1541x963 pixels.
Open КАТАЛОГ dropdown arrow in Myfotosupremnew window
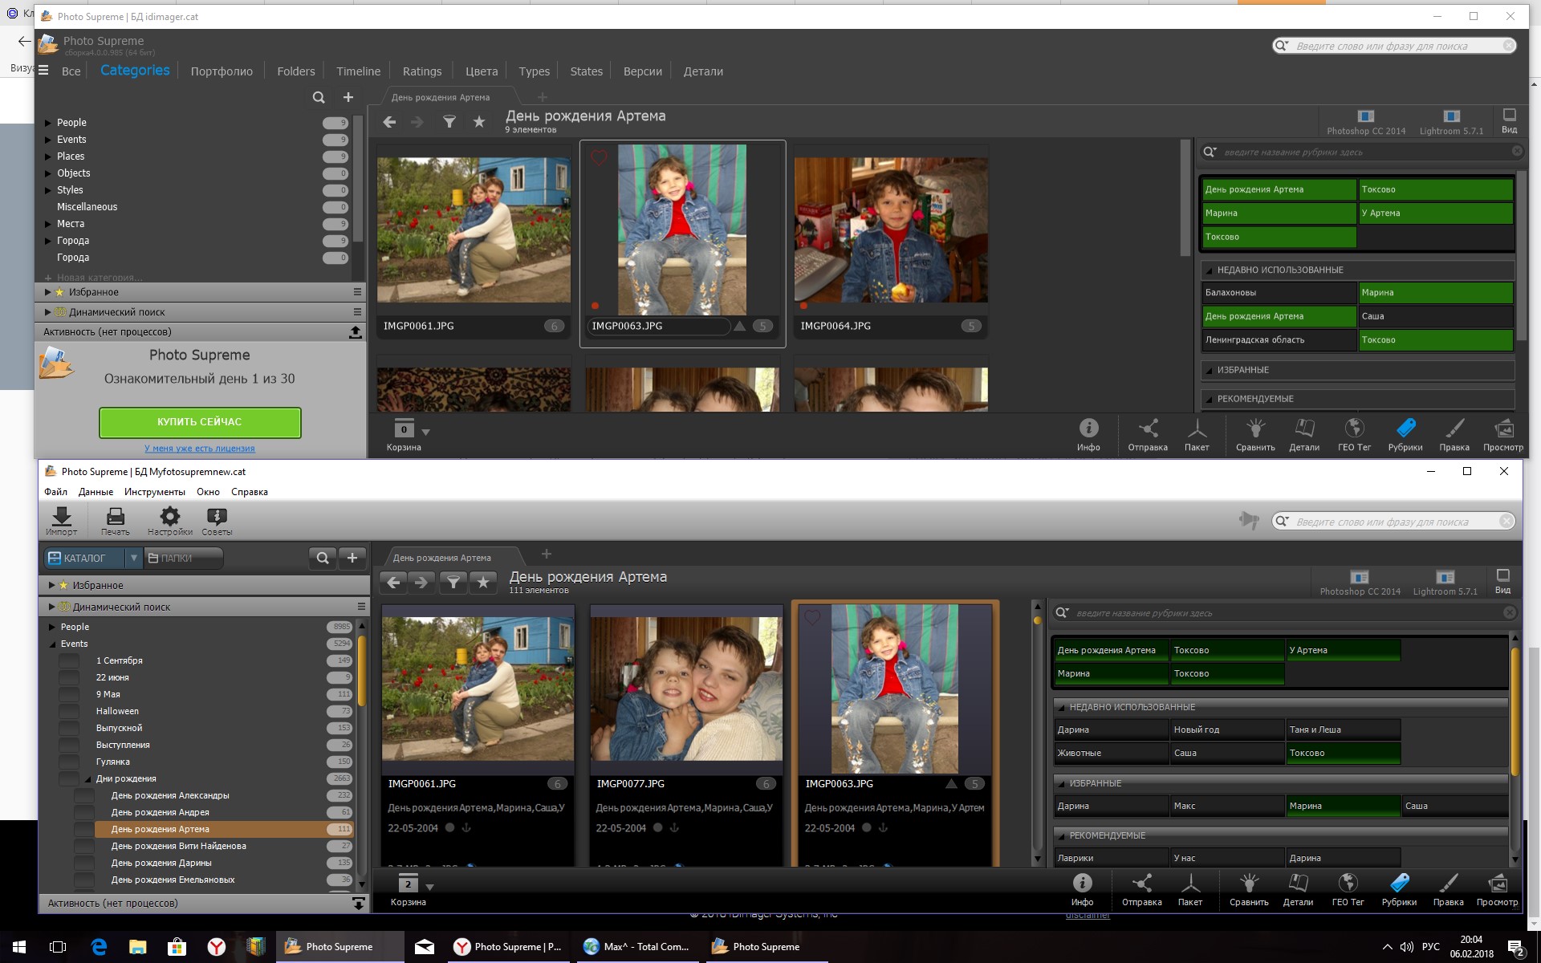pyautogui.click(x=133, y=558)
